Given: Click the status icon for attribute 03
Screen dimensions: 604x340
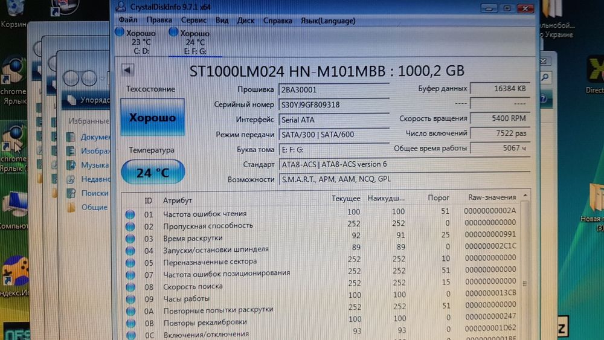Looking at the screenshot, I should pos(130,239).
